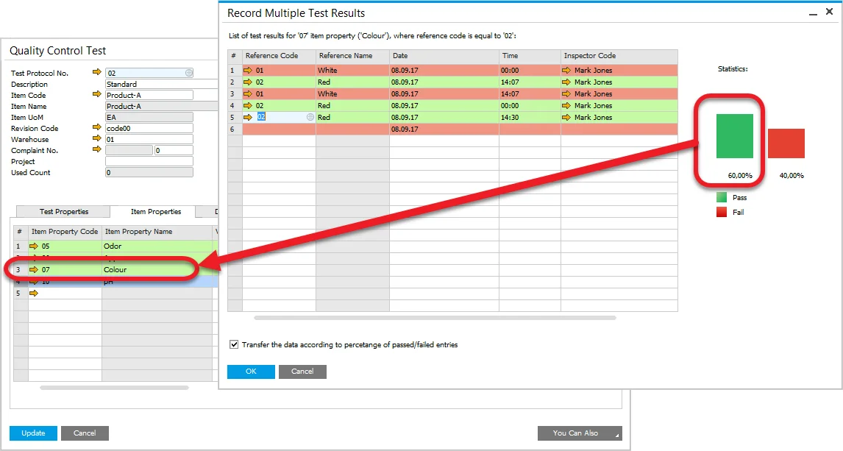The image size is (843, 451).
Task: Click OK in Record Multiple Test Results
Action: [x=251, y=372]
